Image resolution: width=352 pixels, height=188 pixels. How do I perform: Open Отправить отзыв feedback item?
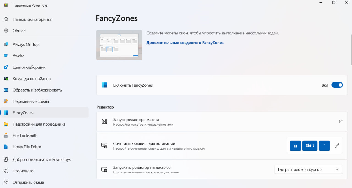(28, 182)
